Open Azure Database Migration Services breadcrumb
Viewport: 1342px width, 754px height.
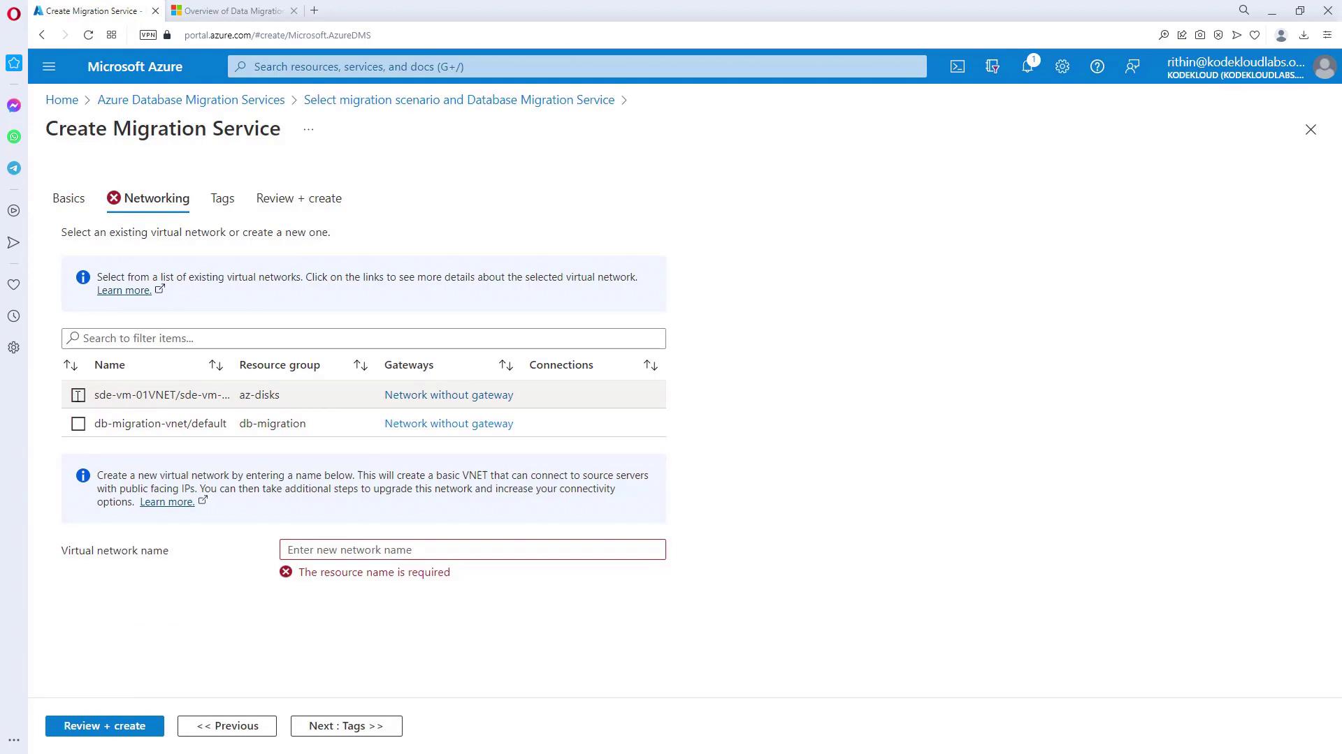point(191,100)
